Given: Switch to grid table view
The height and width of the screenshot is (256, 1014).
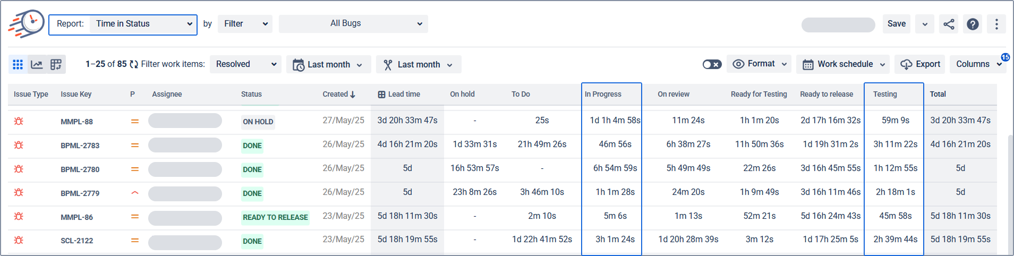Looking at the screenshot, I should click(x=18, y=64).
